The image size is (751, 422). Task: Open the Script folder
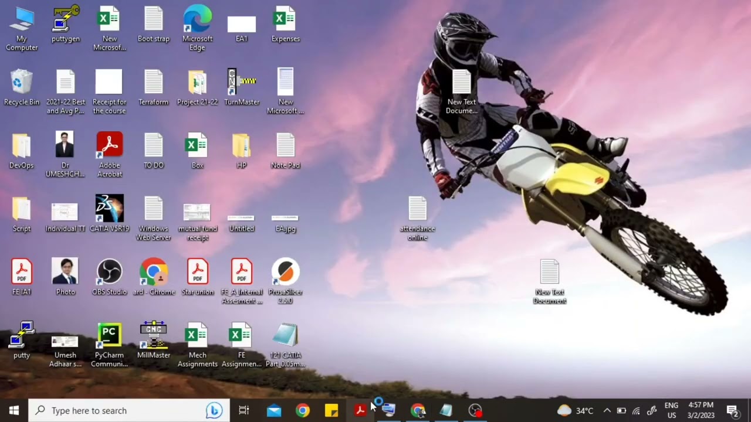[x=22, y=214]
